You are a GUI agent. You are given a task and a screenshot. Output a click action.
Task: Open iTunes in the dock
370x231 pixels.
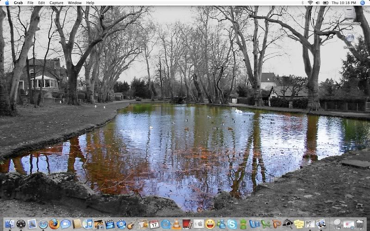(87, 224)
